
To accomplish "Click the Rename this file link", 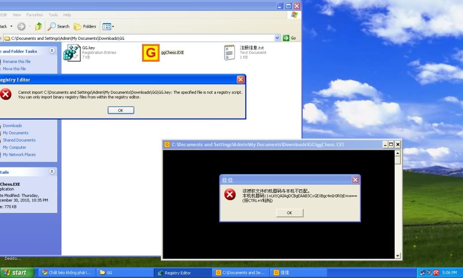I will 17,62.
